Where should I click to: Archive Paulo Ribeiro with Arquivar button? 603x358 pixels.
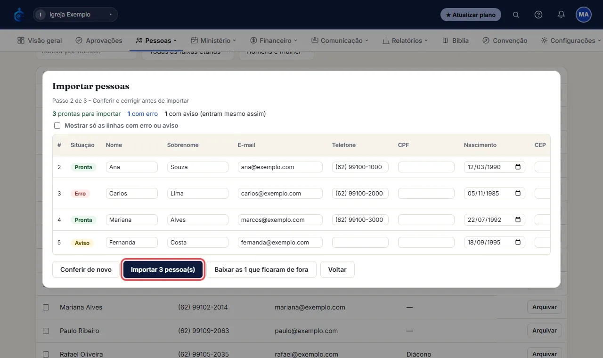[x=545, y=331]
